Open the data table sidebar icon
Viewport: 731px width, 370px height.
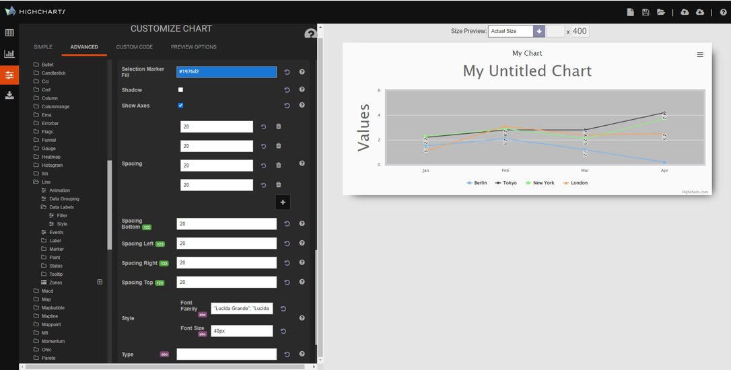(x=9, y=32)
